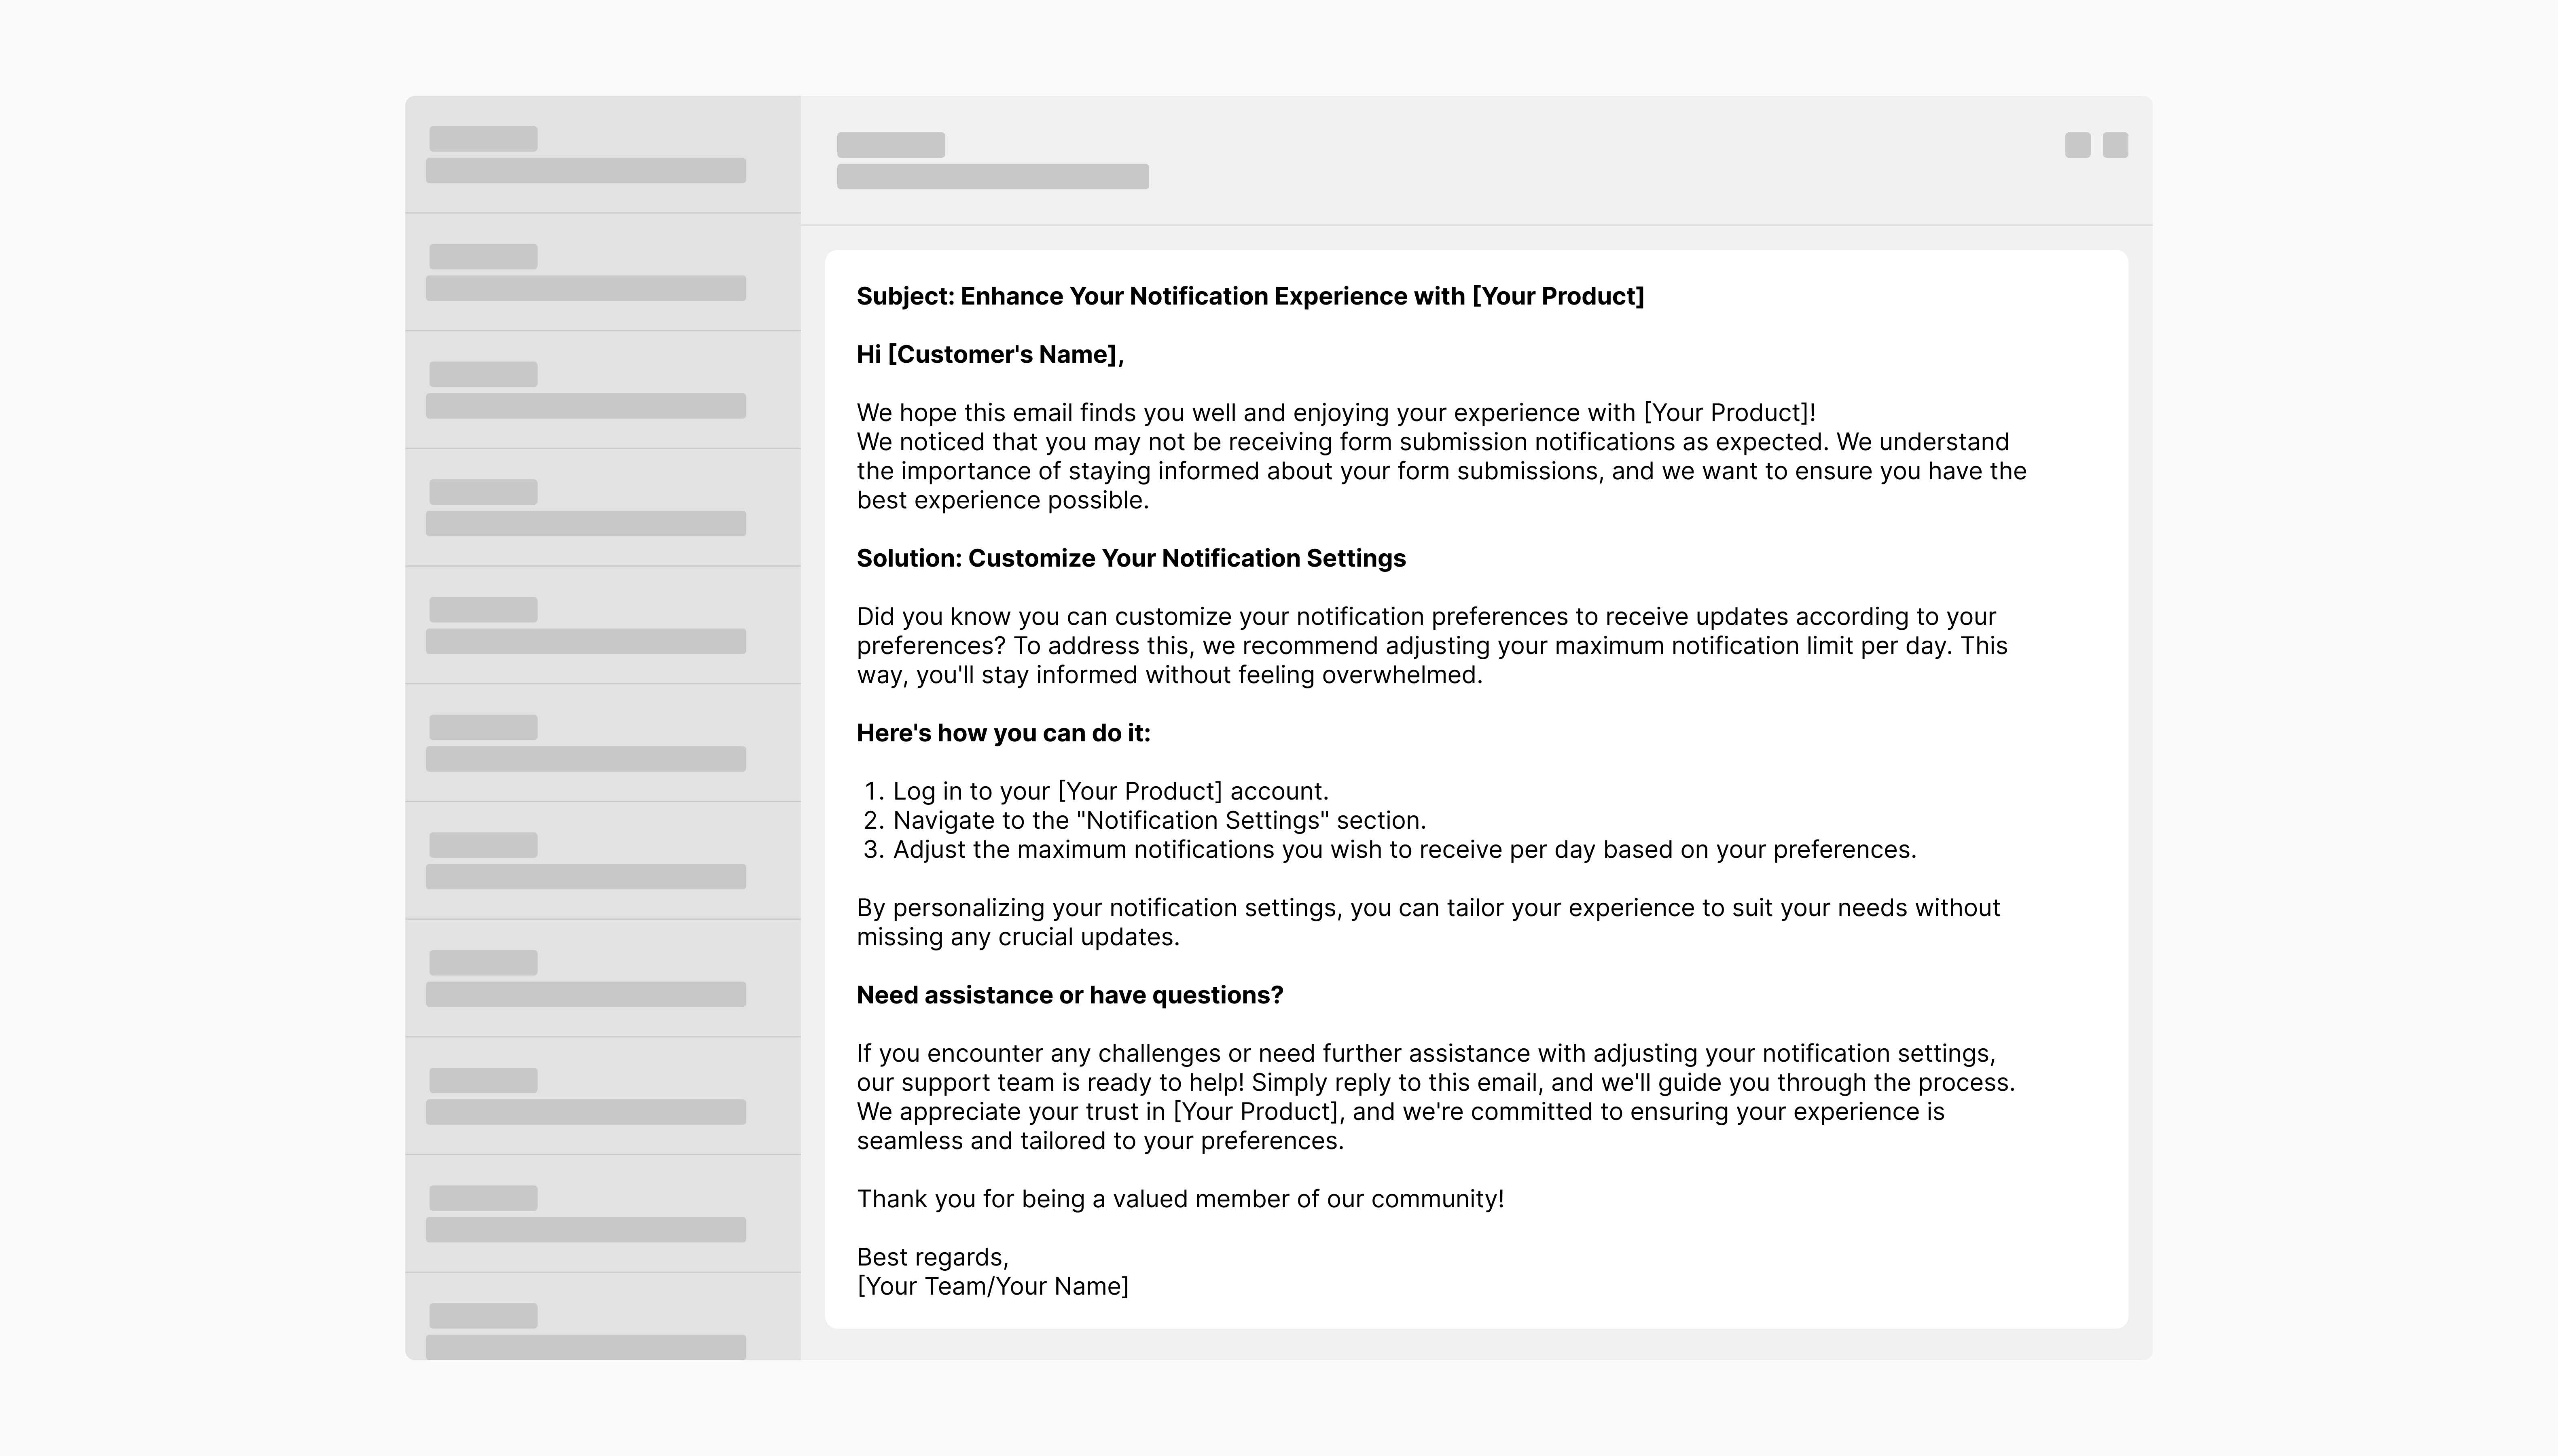Click the email Subject line text

[x=1250, y=296]
